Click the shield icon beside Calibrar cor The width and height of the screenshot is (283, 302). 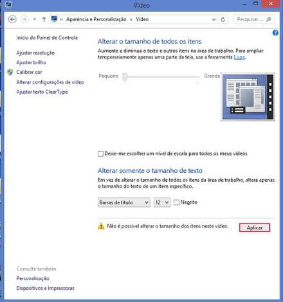point(10,72)
